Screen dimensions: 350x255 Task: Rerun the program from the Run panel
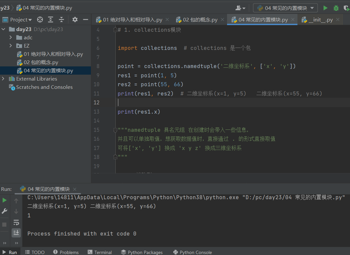click(x=5, y=200)
